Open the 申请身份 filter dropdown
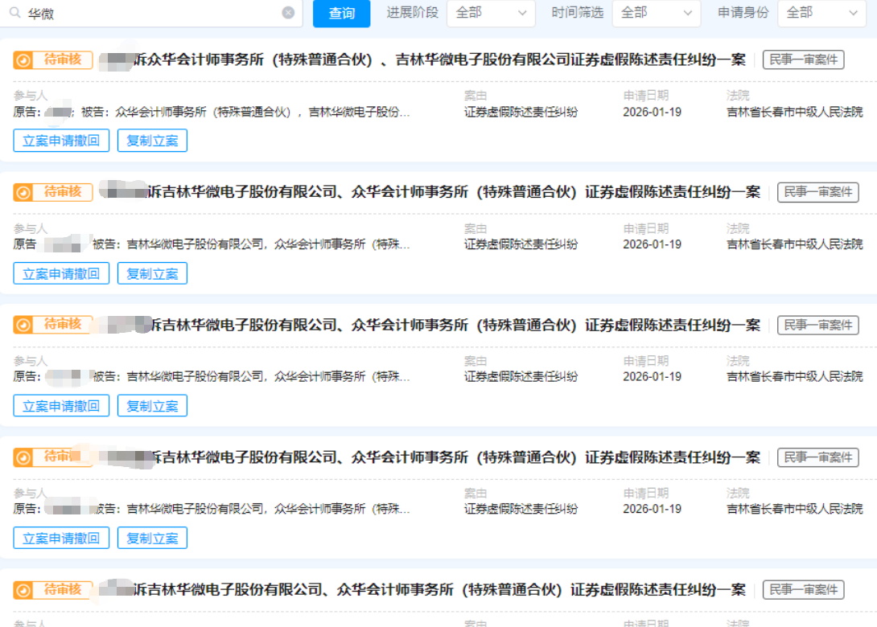The height and width of the screenshot is (627, 877). click(821, 13)
